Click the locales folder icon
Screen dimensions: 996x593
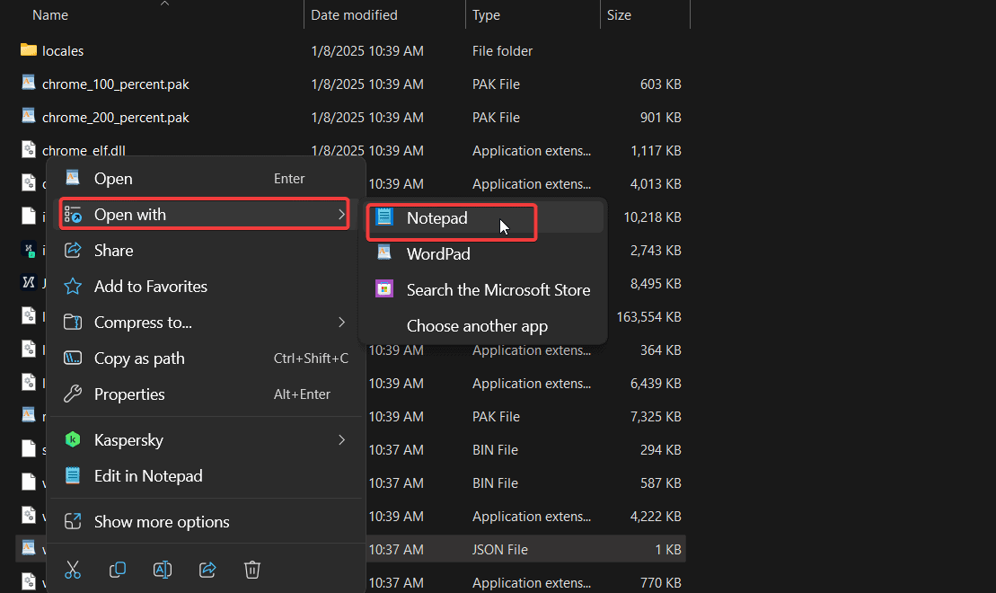click(x=29, y=49)
